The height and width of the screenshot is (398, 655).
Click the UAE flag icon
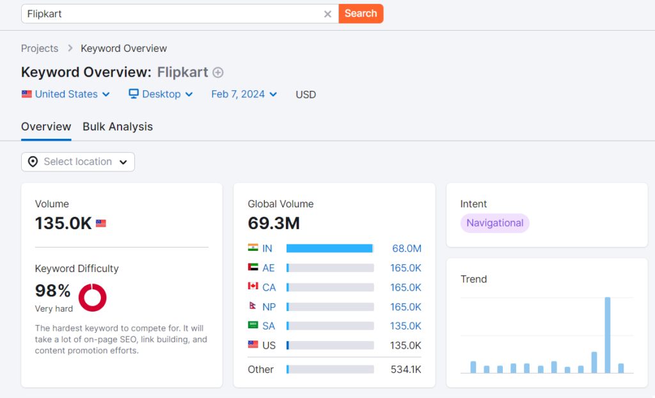[253, 267]
